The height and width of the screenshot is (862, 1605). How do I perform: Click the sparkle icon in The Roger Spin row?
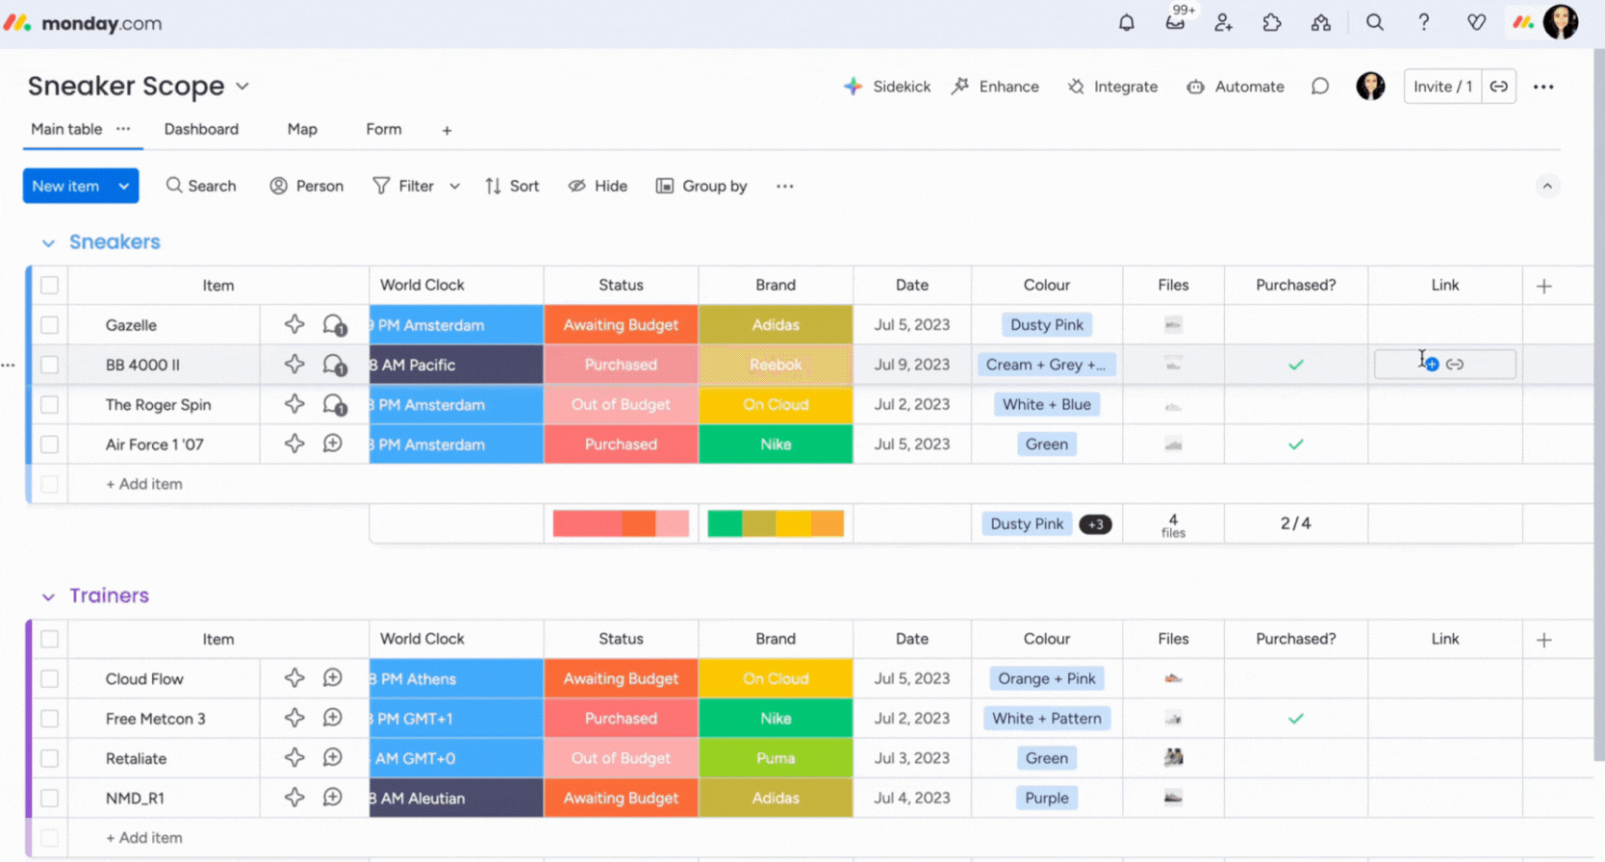point(294,405)
